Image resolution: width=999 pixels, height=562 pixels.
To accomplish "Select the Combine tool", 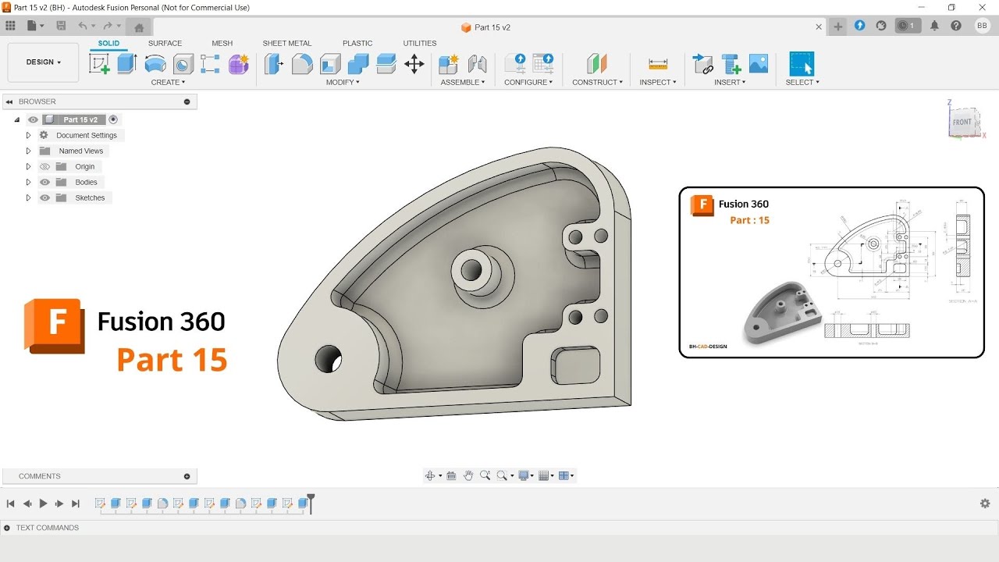I will pos(358,64).
